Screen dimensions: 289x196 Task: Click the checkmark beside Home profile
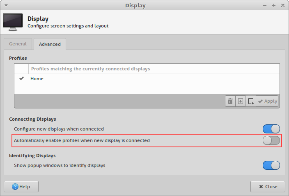22,79
